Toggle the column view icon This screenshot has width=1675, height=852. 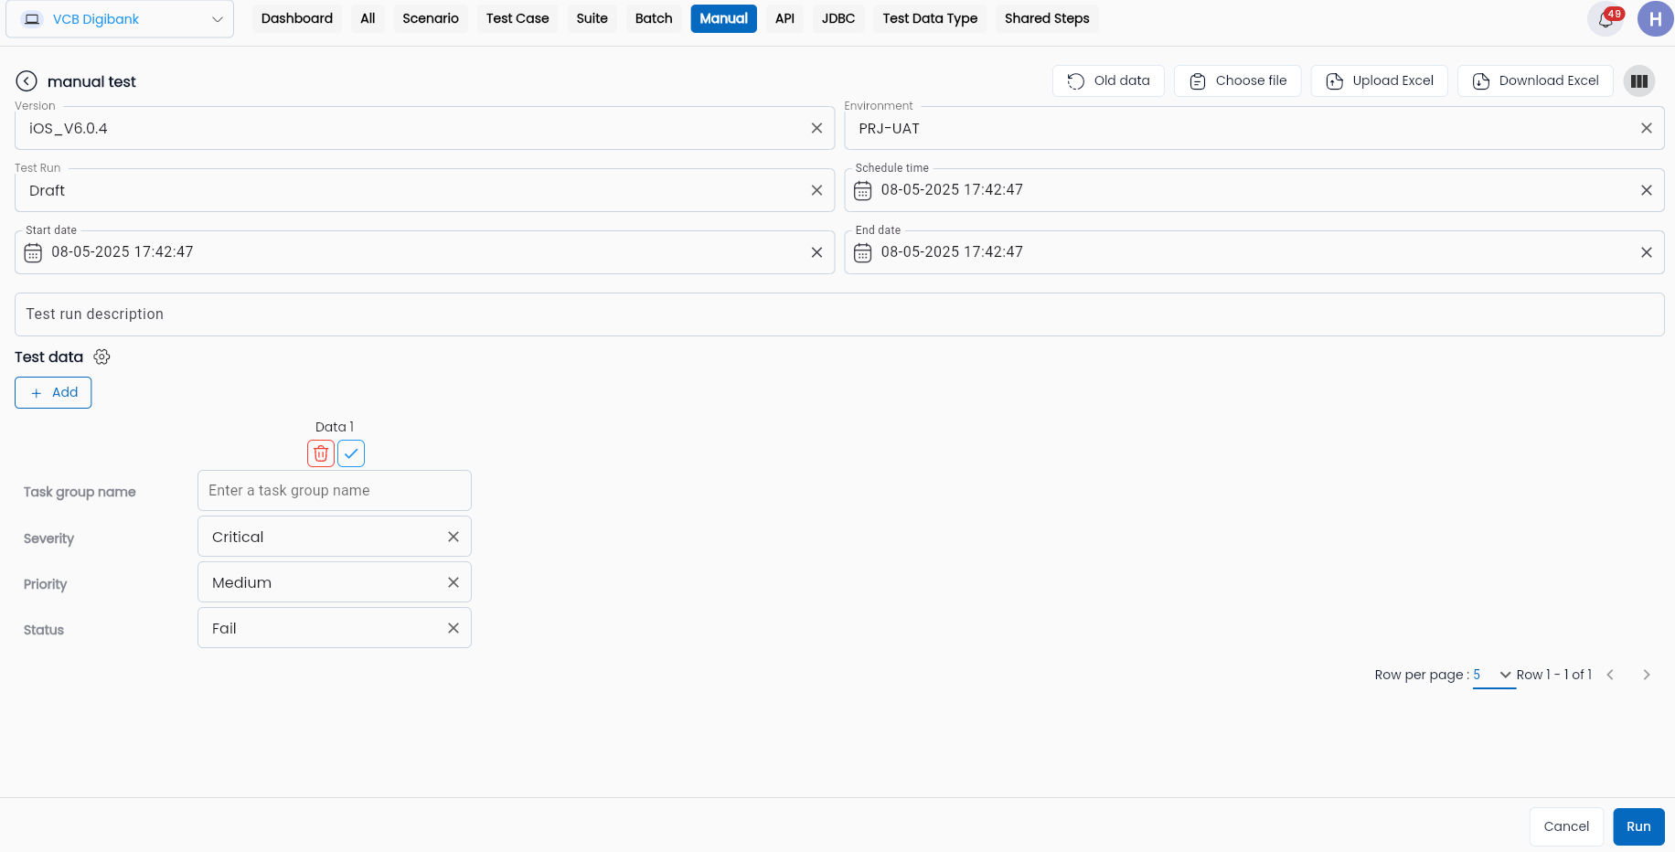pos(1639,81)
